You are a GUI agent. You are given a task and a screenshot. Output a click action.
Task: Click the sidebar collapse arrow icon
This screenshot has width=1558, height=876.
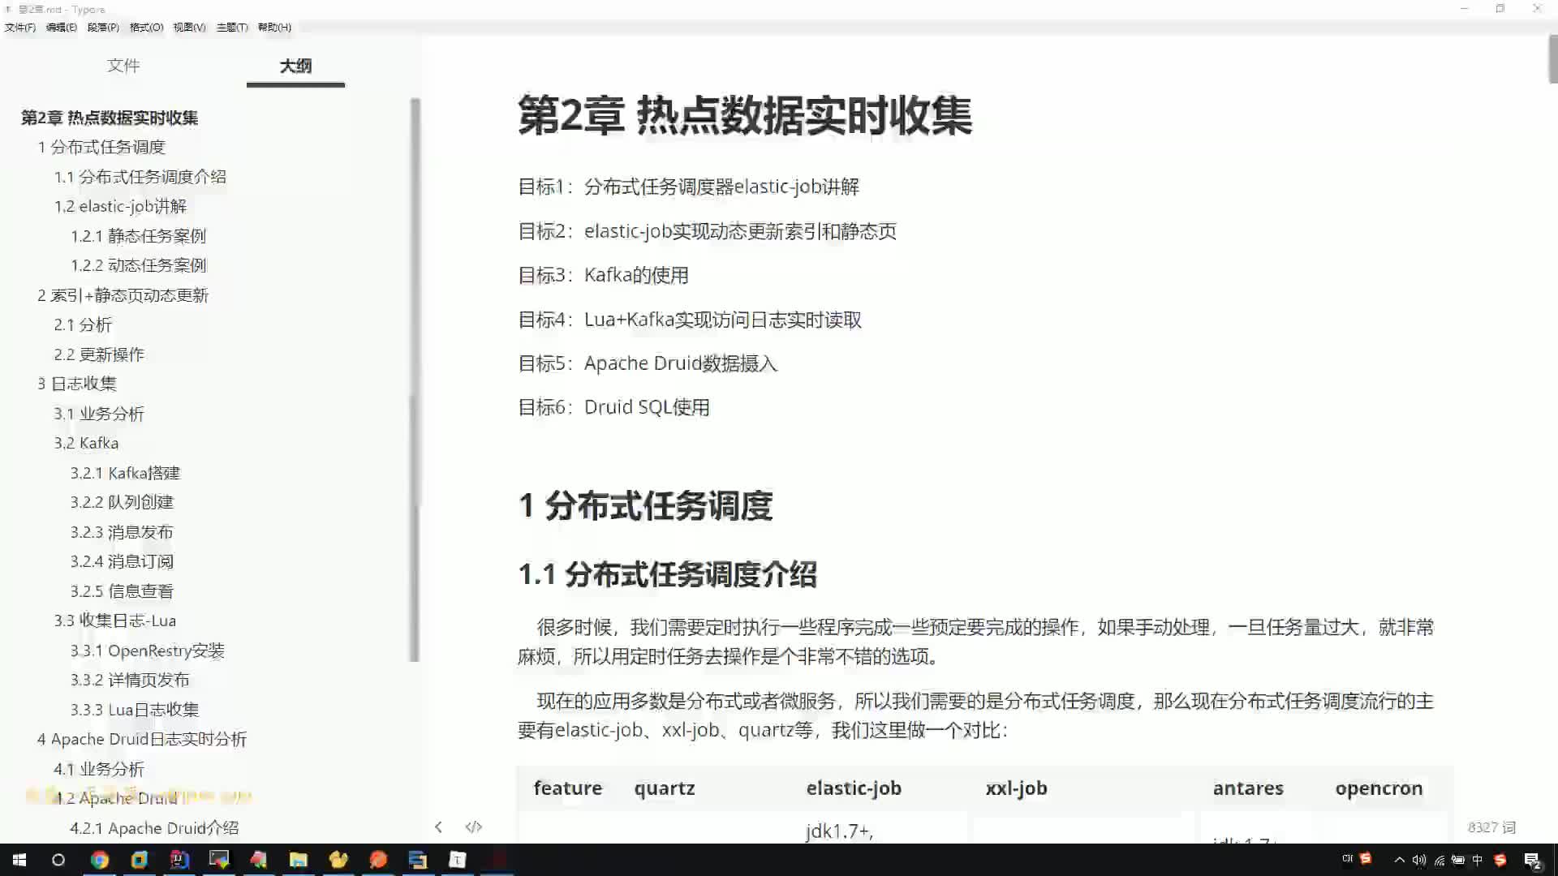click(438, 827)
